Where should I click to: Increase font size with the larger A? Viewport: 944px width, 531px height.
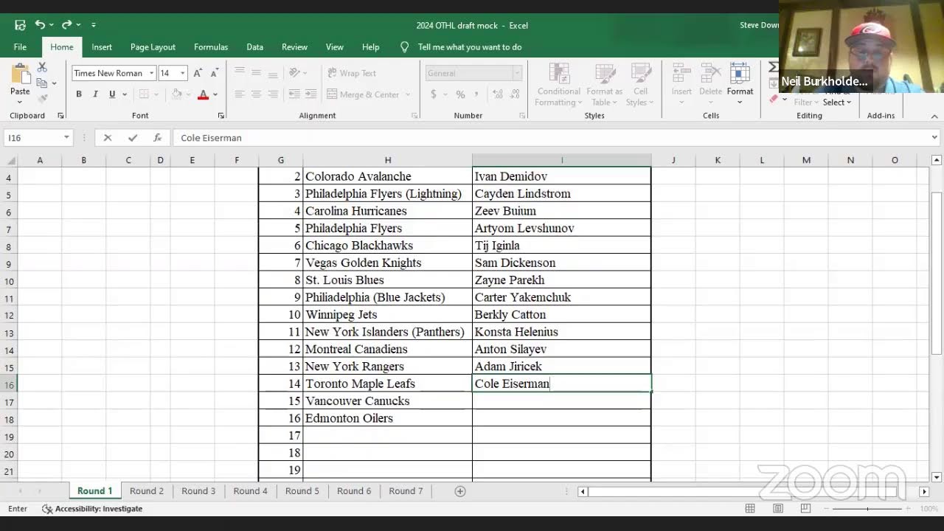(198, 73)
